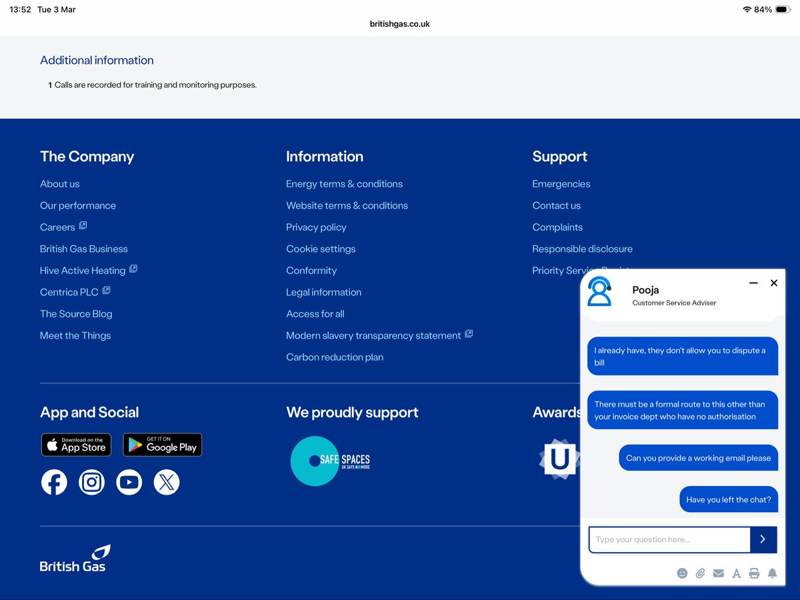
Task: View the Carbon reduction plan
Action: click(x=335, y=357)
